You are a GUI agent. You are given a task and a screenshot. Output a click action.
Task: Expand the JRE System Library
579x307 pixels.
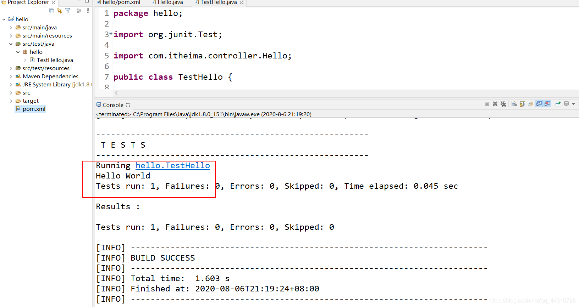pos(11,85)
